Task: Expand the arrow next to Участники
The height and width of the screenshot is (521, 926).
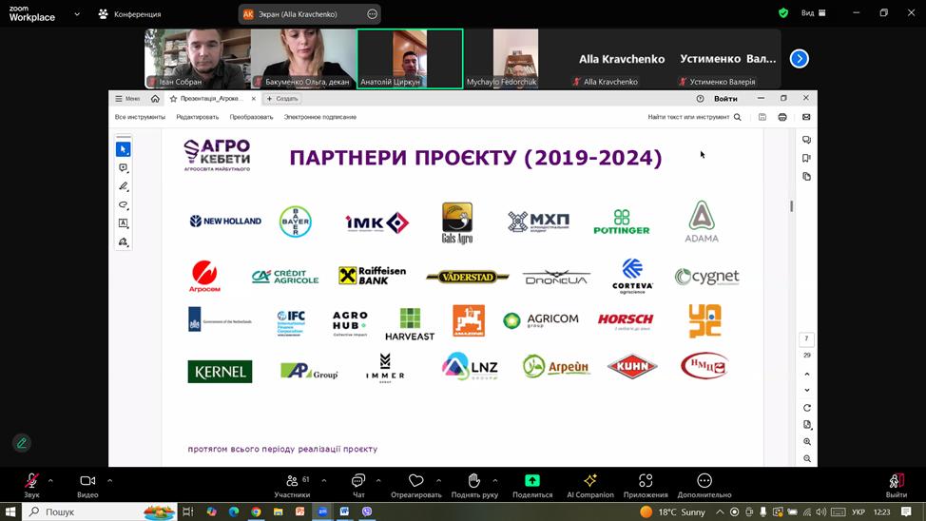Action: point(323,480)
